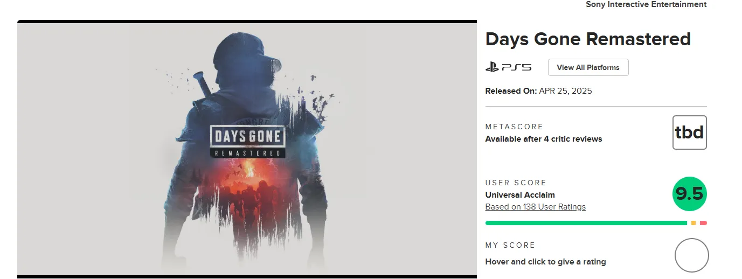Screen dimensions: 742x279
Task: Click the Available after 4 critic reviews text
Action: (x=544, y=139)
